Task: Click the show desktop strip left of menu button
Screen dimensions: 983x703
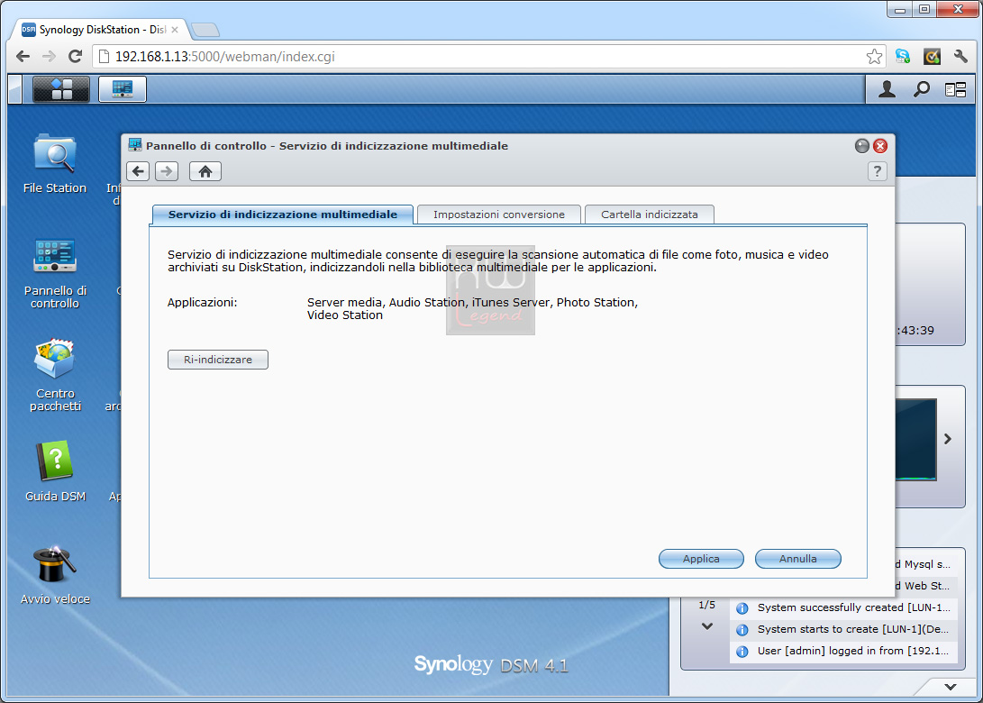Action: click(x=15, y=89)
